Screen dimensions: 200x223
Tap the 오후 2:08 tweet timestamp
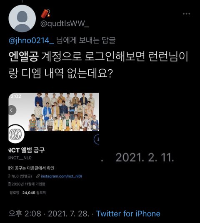[x=25, y=214]
